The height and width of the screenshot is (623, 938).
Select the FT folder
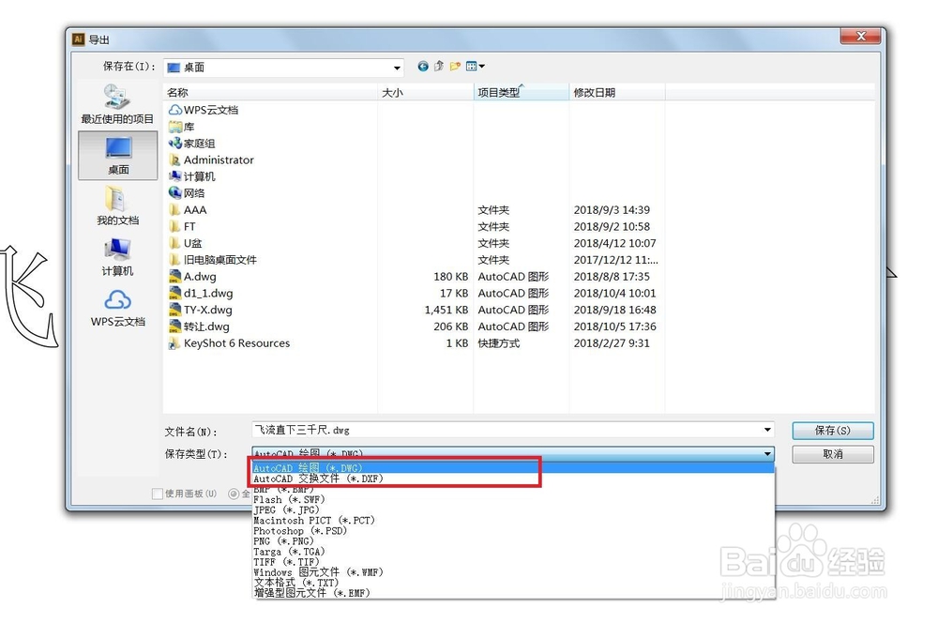pos(183,227)
